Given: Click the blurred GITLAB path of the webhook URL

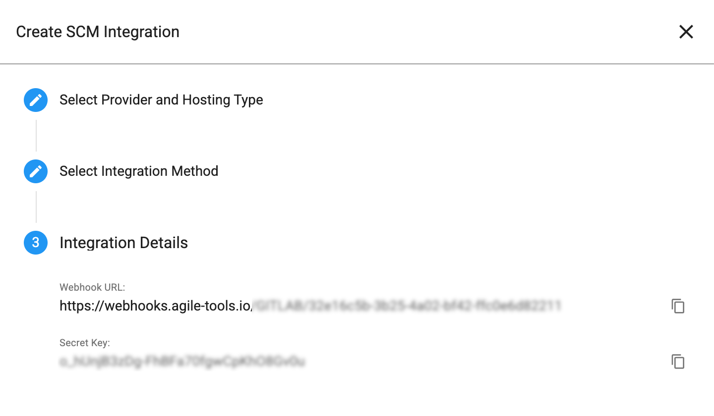Looking at the screenshot, I should 407,306.
